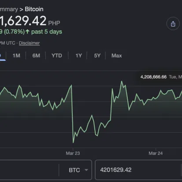Click the share icon button
The width and height of the screenshot is (182, 182).
point(173,24)
